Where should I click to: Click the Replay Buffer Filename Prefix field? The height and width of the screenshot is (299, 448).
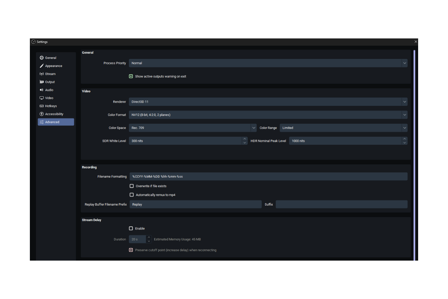pyautogui.click(x=196, y=204)
